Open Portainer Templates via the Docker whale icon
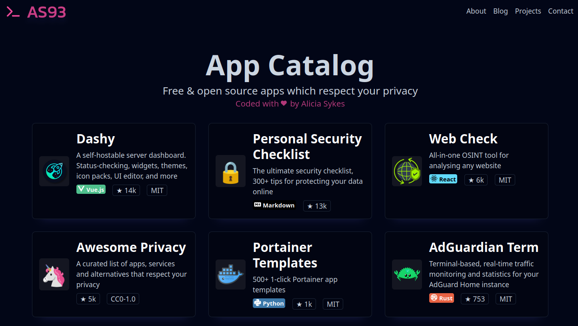 click(x=230, y=274)
